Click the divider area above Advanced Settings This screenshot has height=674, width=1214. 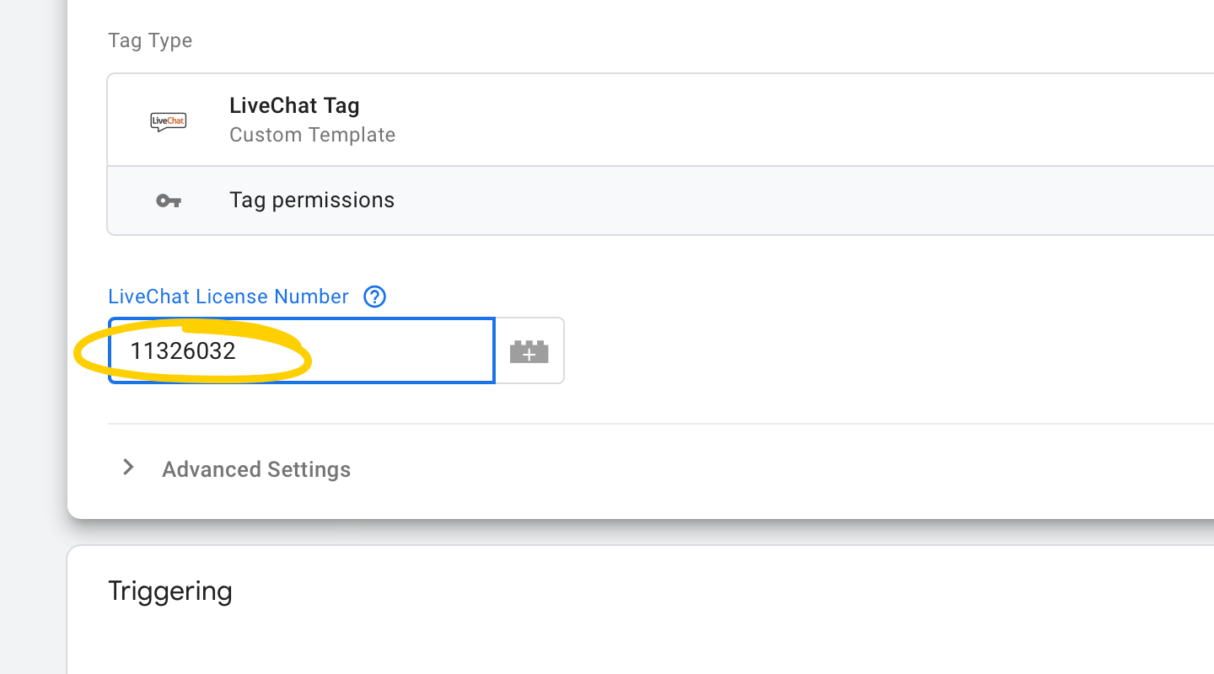point(660,424)
